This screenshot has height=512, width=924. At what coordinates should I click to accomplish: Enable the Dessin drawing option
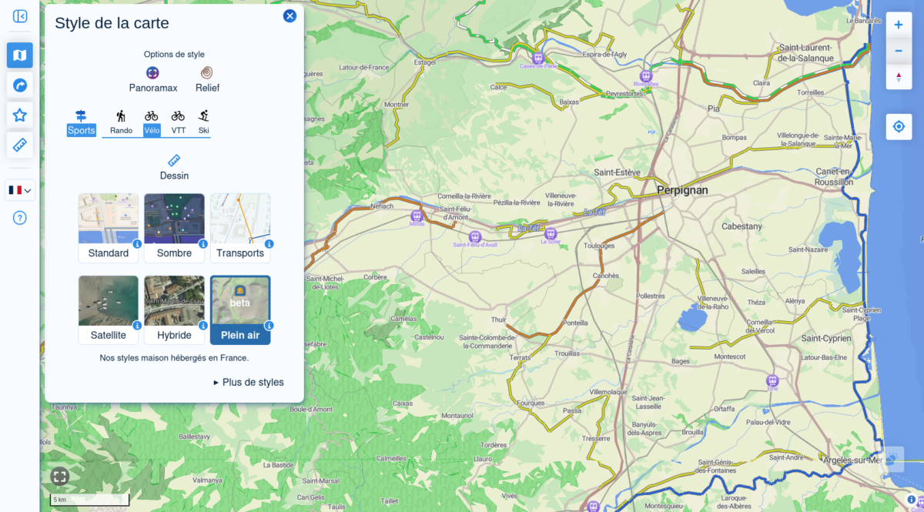point(174,167)
